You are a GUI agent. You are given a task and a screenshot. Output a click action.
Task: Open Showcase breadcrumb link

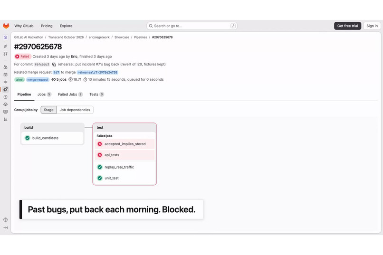[122, 38]
